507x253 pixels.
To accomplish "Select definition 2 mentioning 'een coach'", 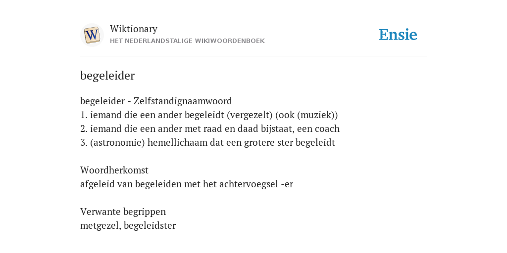I will [210, 129].
